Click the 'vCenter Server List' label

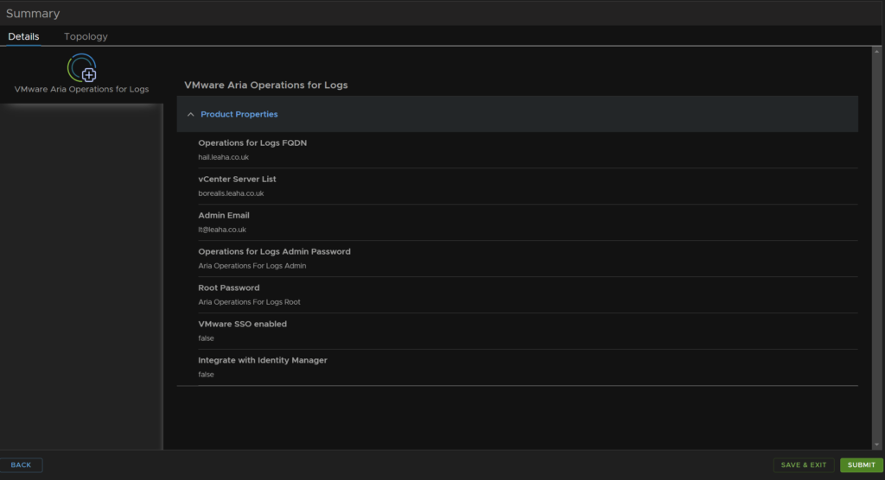[237, 179]
